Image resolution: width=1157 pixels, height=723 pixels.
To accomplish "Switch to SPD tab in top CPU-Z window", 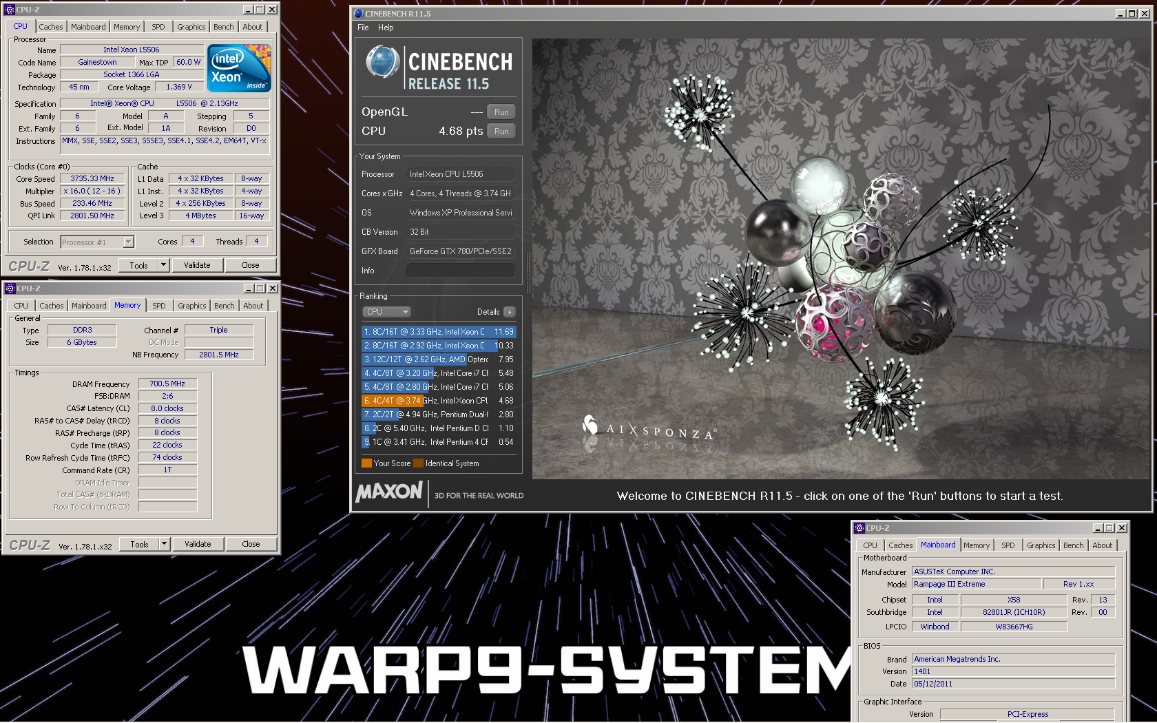I will pos(158,27).
